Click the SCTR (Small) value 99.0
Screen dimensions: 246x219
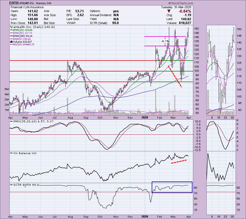[x=115, y=23]
